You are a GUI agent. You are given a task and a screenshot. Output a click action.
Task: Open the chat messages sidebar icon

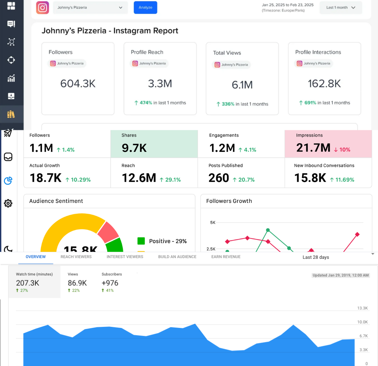click(x=11, y=24)
